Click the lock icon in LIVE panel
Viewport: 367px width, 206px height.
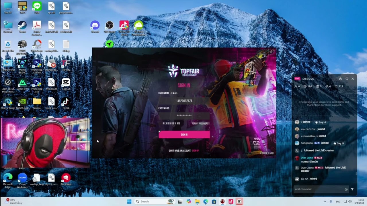point(340,79)
